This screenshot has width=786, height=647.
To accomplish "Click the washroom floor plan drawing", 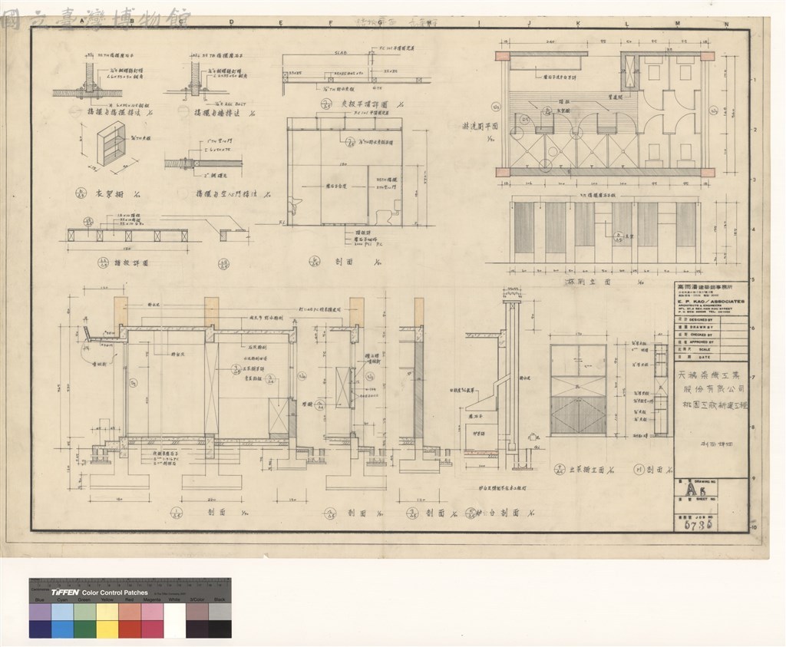I will point(605,114).
